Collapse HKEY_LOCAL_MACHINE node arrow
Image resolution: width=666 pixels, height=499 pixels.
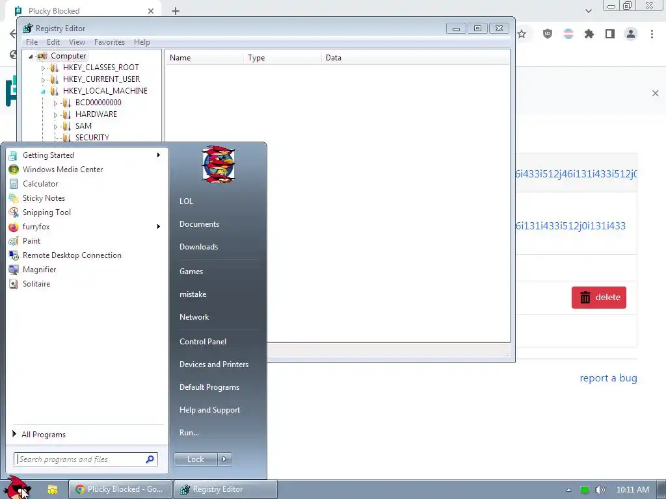pos(43,91)
